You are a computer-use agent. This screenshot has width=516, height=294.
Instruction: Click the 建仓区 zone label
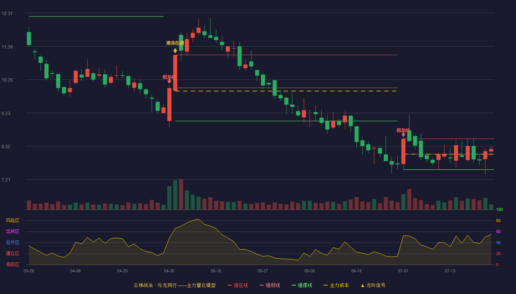(13, 254)
